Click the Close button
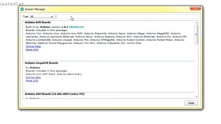 pos(191,103)
